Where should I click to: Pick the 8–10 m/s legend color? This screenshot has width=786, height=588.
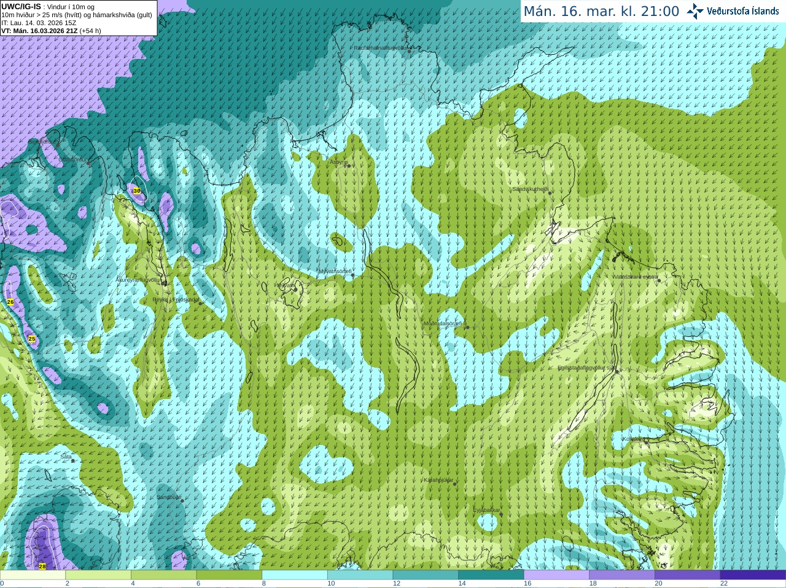(295, 575)
